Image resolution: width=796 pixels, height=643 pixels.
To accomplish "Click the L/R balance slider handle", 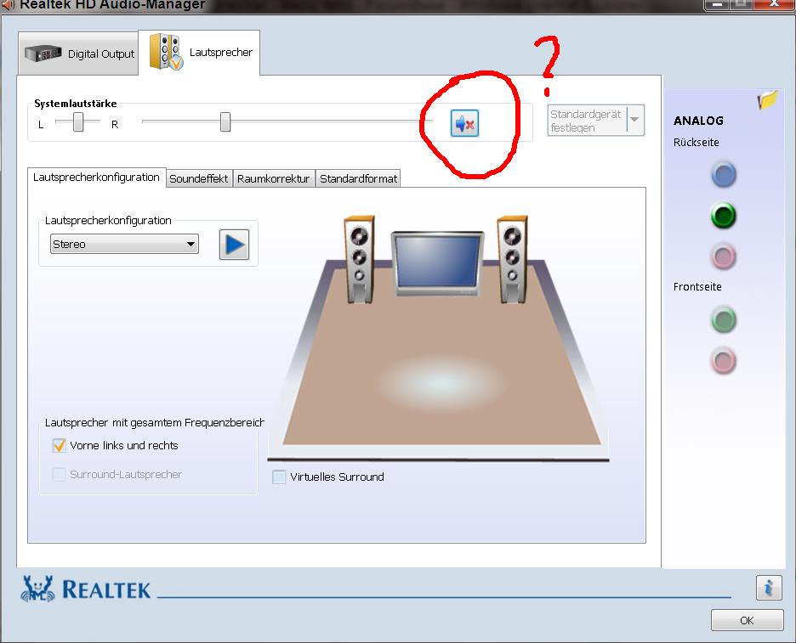I will pos(77,122).
